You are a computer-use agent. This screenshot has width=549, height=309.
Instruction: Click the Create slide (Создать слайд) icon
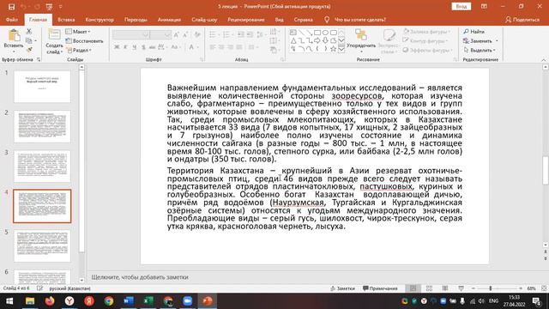tap(54, 34)
